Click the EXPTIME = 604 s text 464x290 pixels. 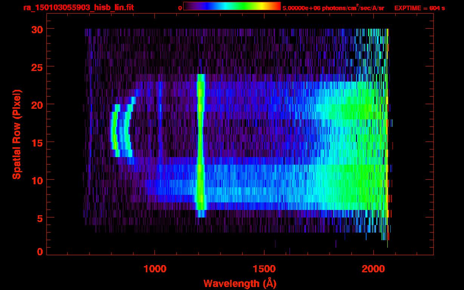[x=419, y=8]
